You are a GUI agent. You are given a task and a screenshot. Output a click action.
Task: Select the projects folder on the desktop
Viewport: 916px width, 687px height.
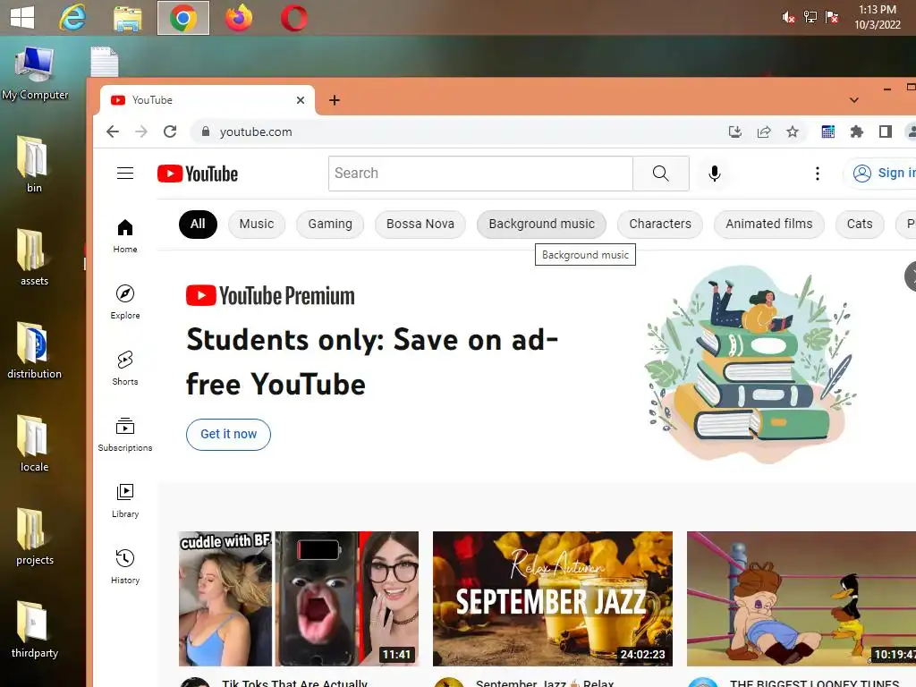click(35, 537)
